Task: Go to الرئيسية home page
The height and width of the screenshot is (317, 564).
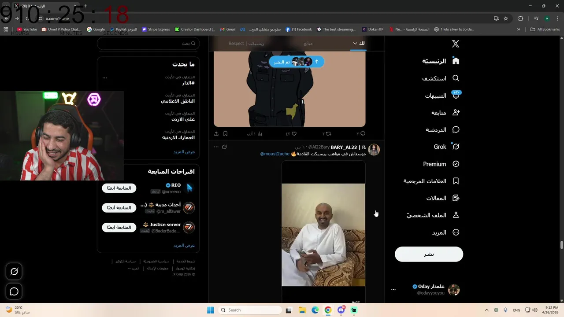Action: [x=441, y=61]
